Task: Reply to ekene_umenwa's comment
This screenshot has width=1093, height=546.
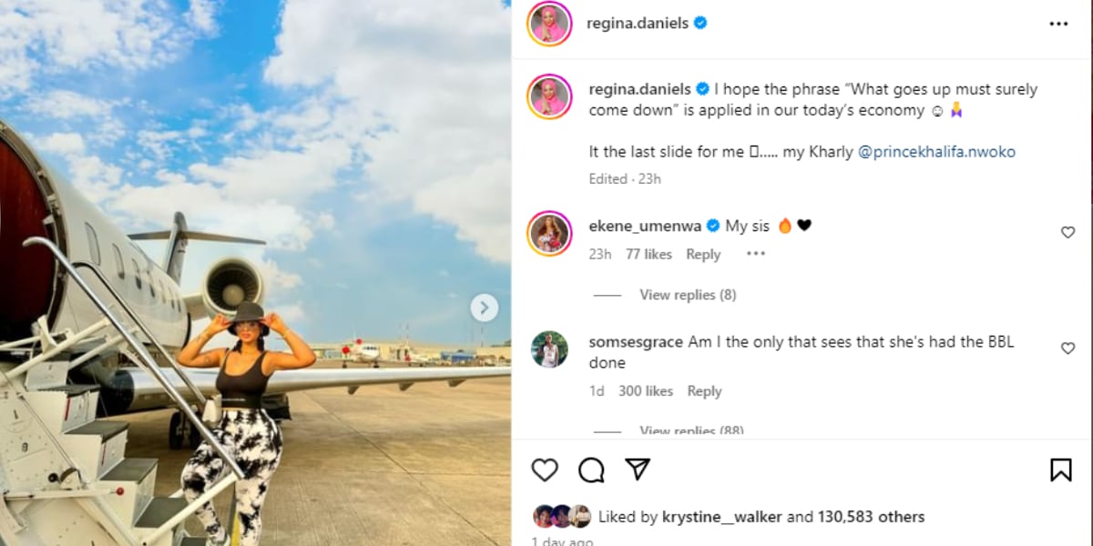Action: (703, 255)
